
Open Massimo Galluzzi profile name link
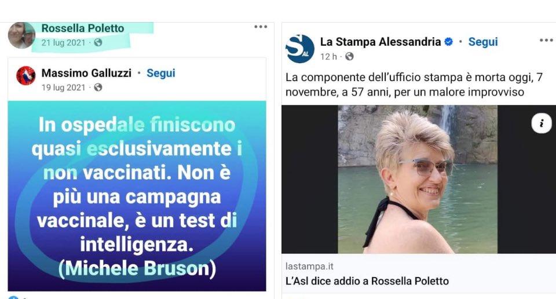click(x=86, y=73)
